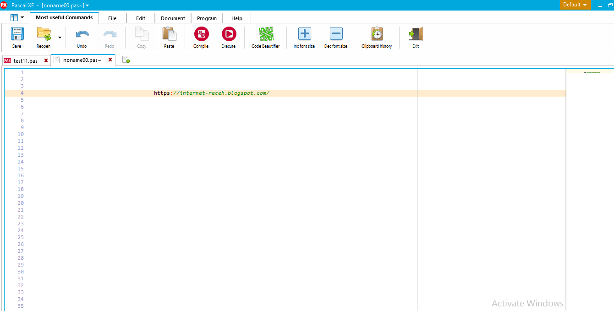Screen dimensions: 614x311
Task: Execute the compiled program
Action: 229,37
